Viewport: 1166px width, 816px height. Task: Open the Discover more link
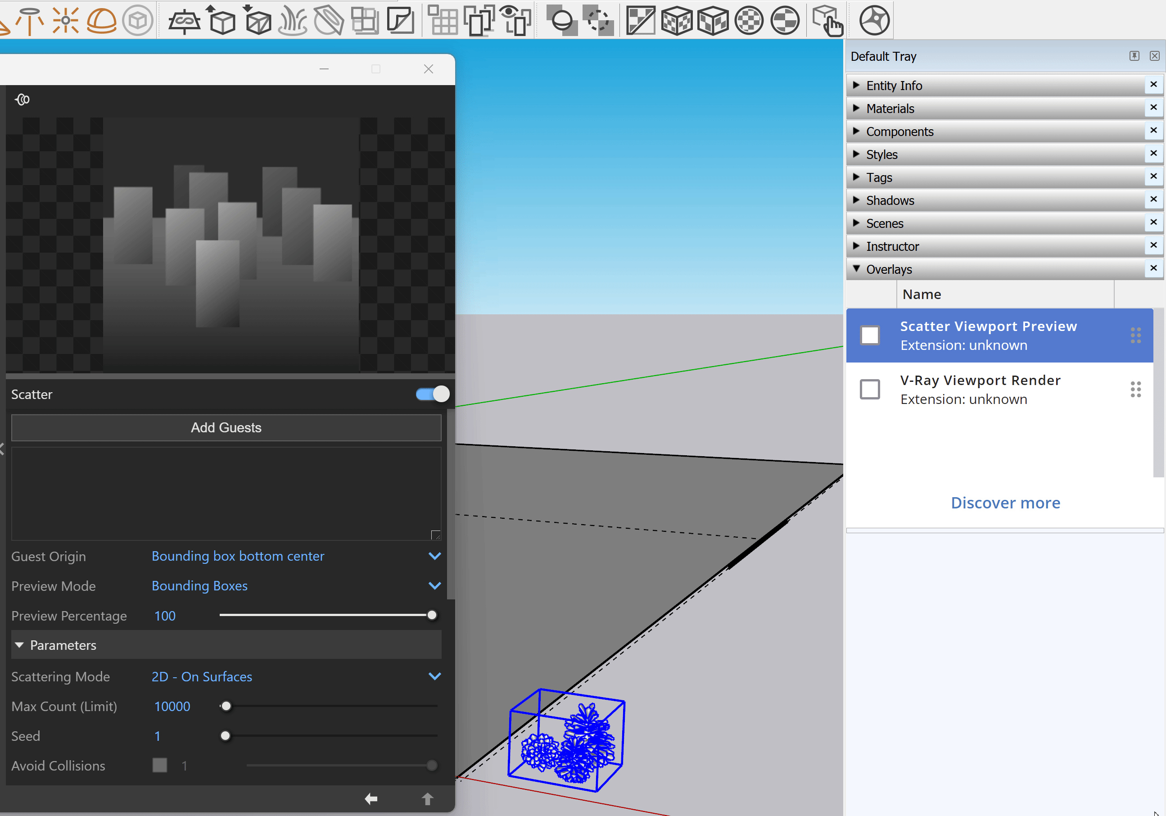1005,503
